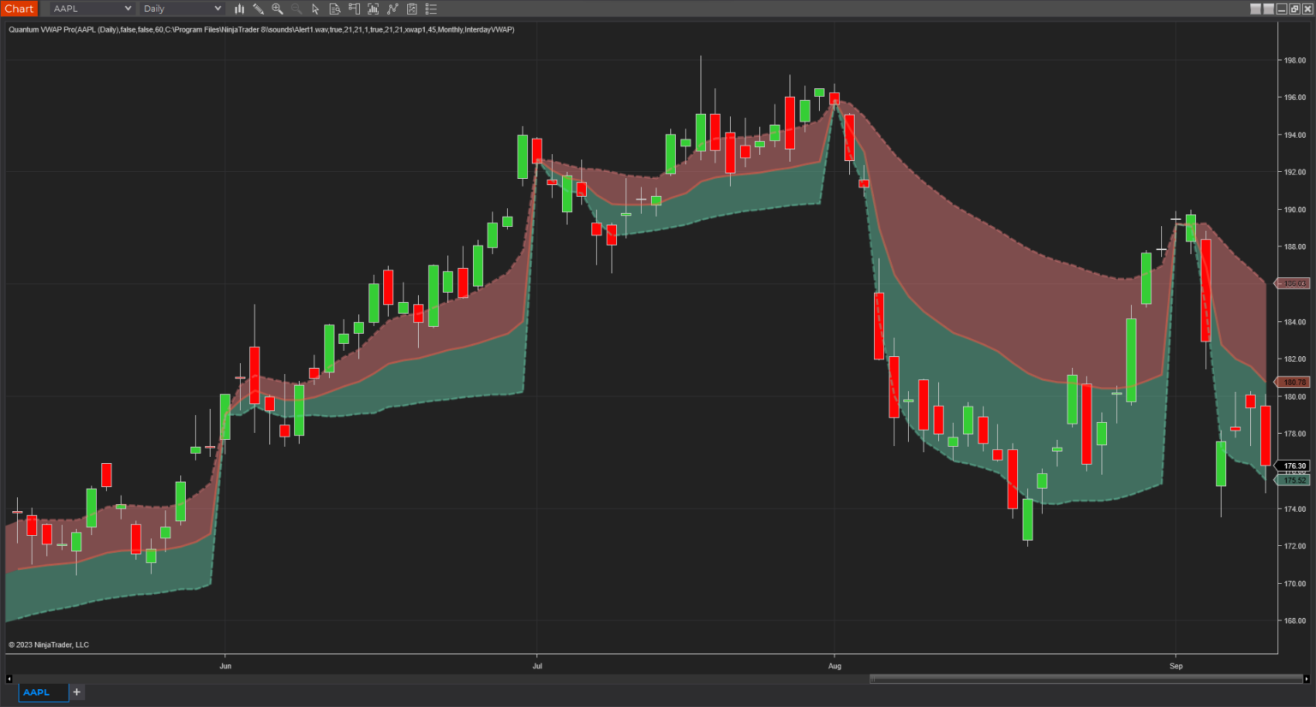Open the Data Series settings icon
The width and height of the screenshot is (1316, 707).
[335, 9]
